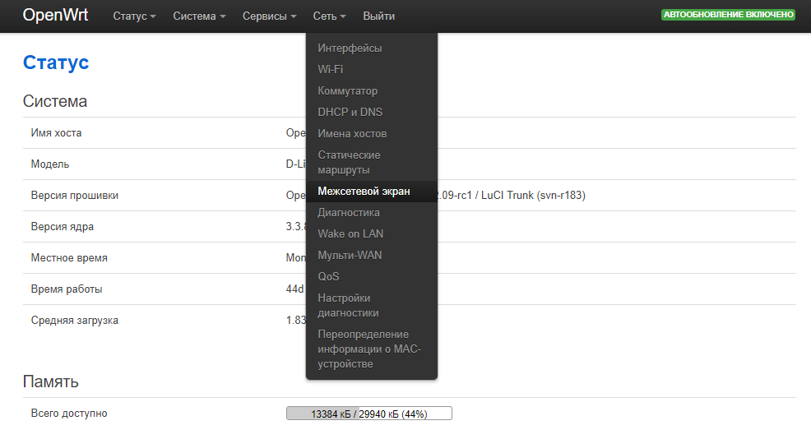Select the highlighted Межсетевой экран item
Screen dimensions: 811x430
[x=371, y=192]
